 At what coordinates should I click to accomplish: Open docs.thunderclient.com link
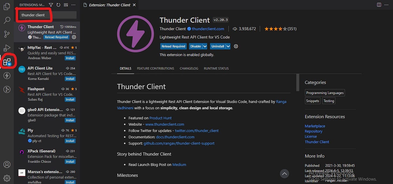pos(175,137)
